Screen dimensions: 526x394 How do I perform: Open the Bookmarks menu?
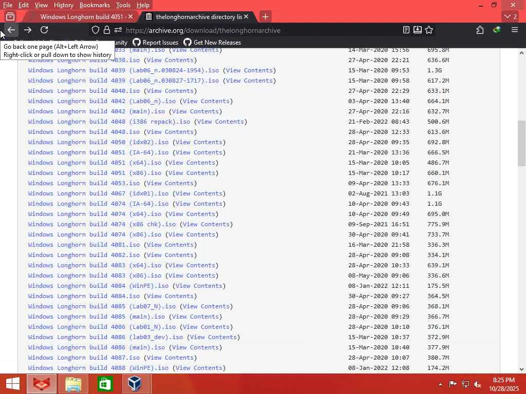click(95, 5)
